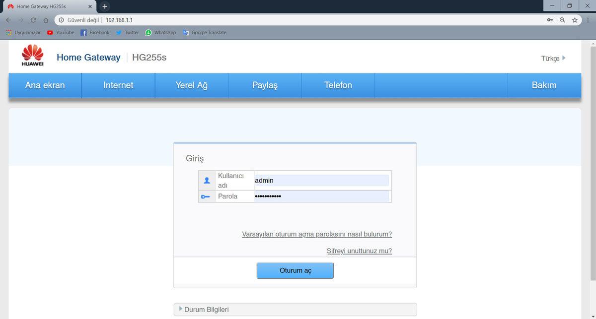Click the browser home icon
The image size is (596, 319).
(x=46, y=20)
